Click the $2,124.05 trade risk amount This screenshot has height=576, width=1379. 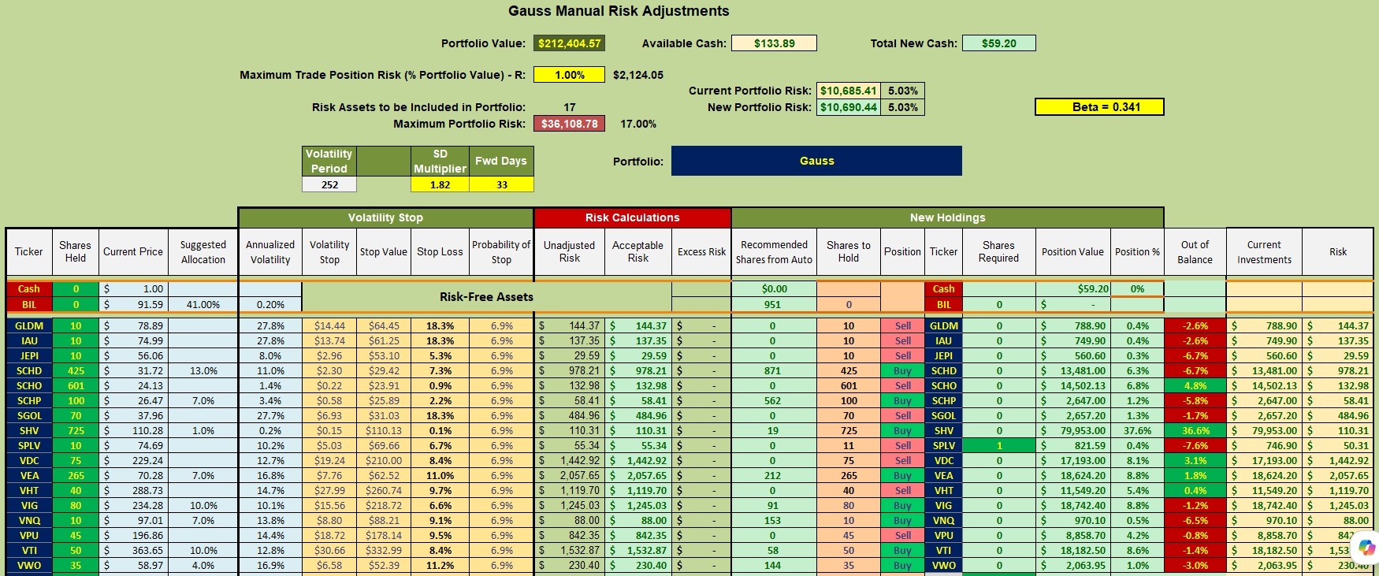[638, 75]
